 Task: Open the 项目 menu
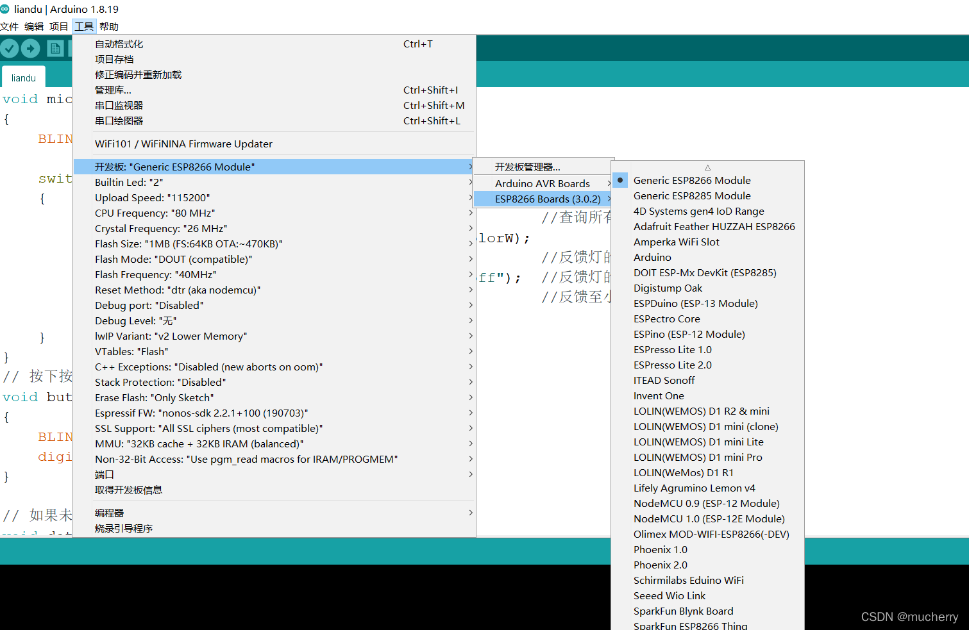click(58, 26)
